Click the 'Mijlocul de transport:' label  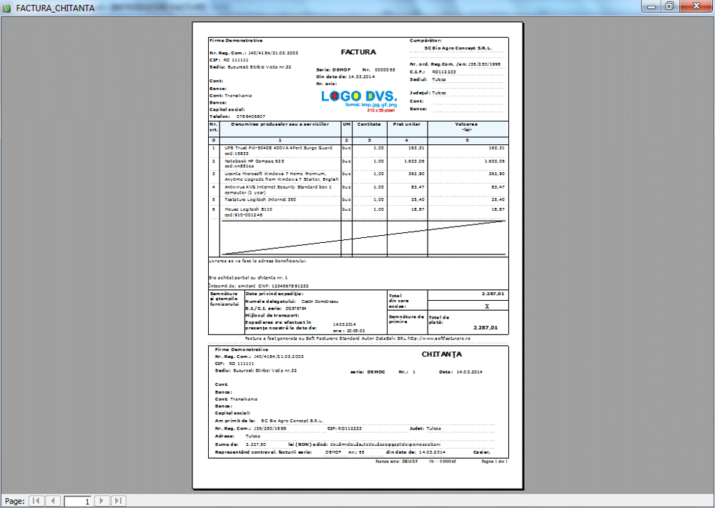(272, 315)
